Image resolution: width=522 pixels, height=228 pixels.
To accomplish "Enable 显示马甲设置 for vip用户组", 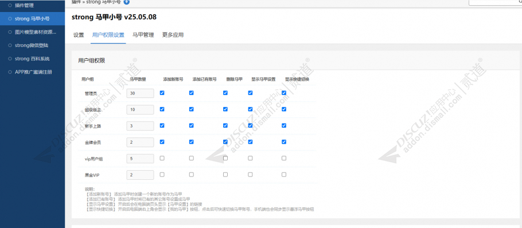I will point(250,158).
